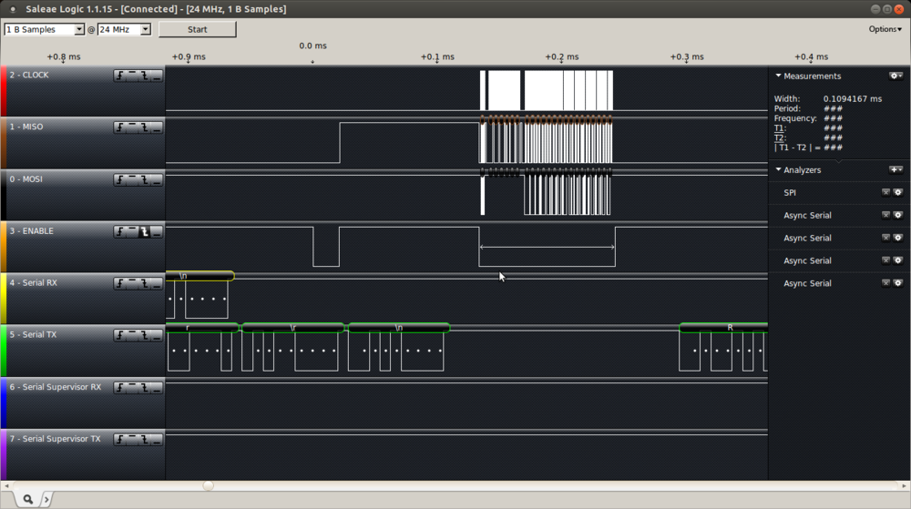
Task: Set rising edge trigger on CLOCK channel
Action: [x=120, y=76]
